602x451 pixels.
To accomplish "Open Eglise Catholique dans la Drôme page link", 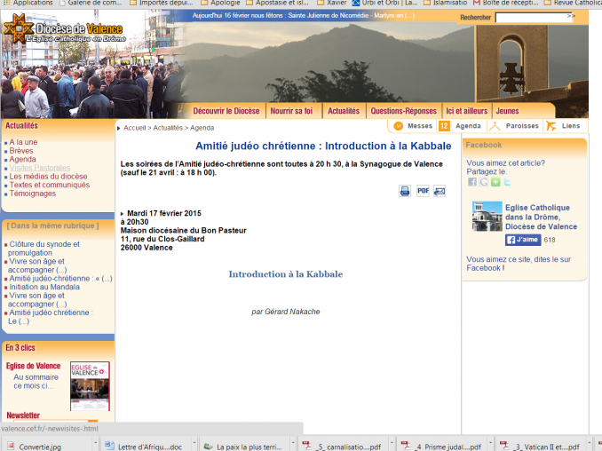I will [541, 218].
